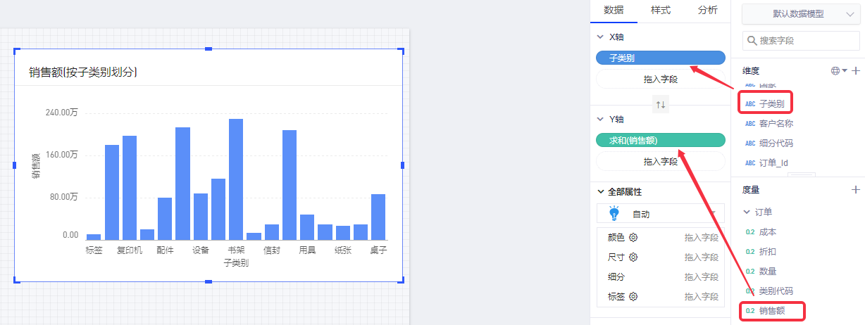Collapse the Y轴 section

click(x=600, y=120)
